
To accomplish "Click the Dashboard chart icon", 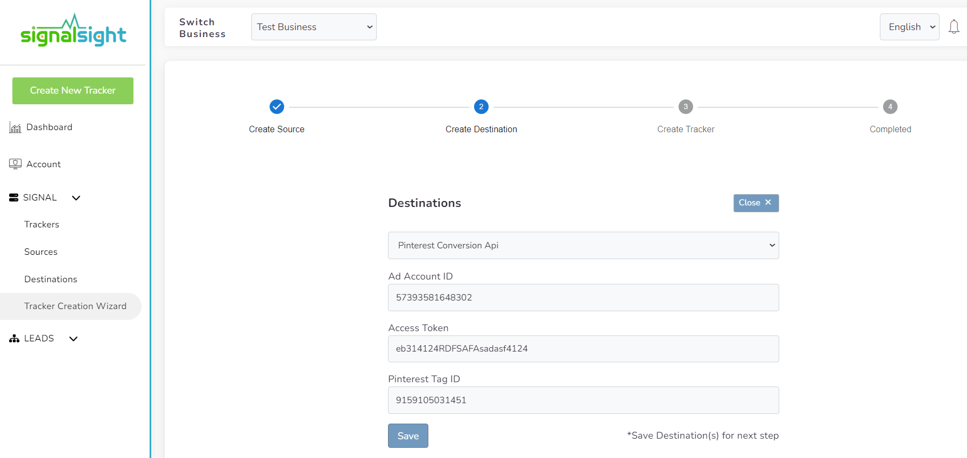I will (15, 127).
